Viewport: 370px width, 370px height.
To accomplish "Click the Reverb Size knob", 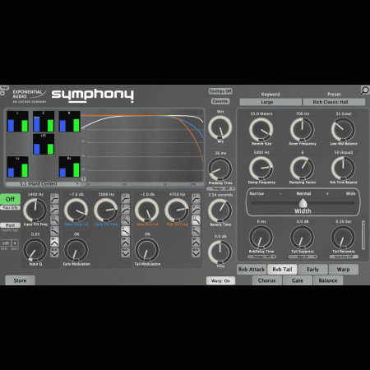I will 261,130.
